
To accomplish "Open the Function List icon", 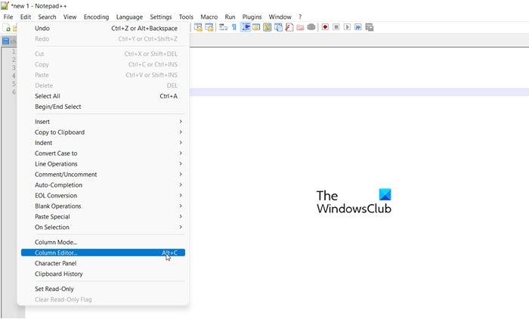I will [x=289, y=27].
